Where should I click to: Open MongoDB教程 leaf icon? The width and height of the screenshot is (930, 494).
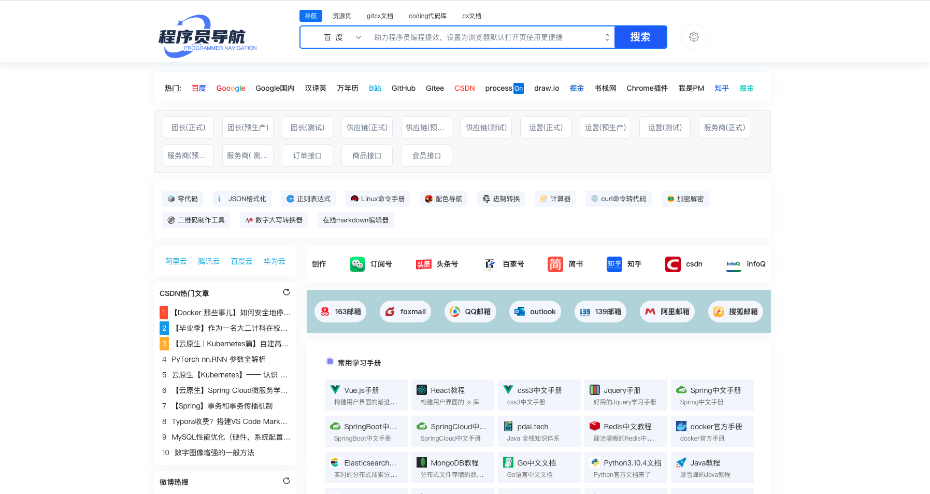point(422,462)
